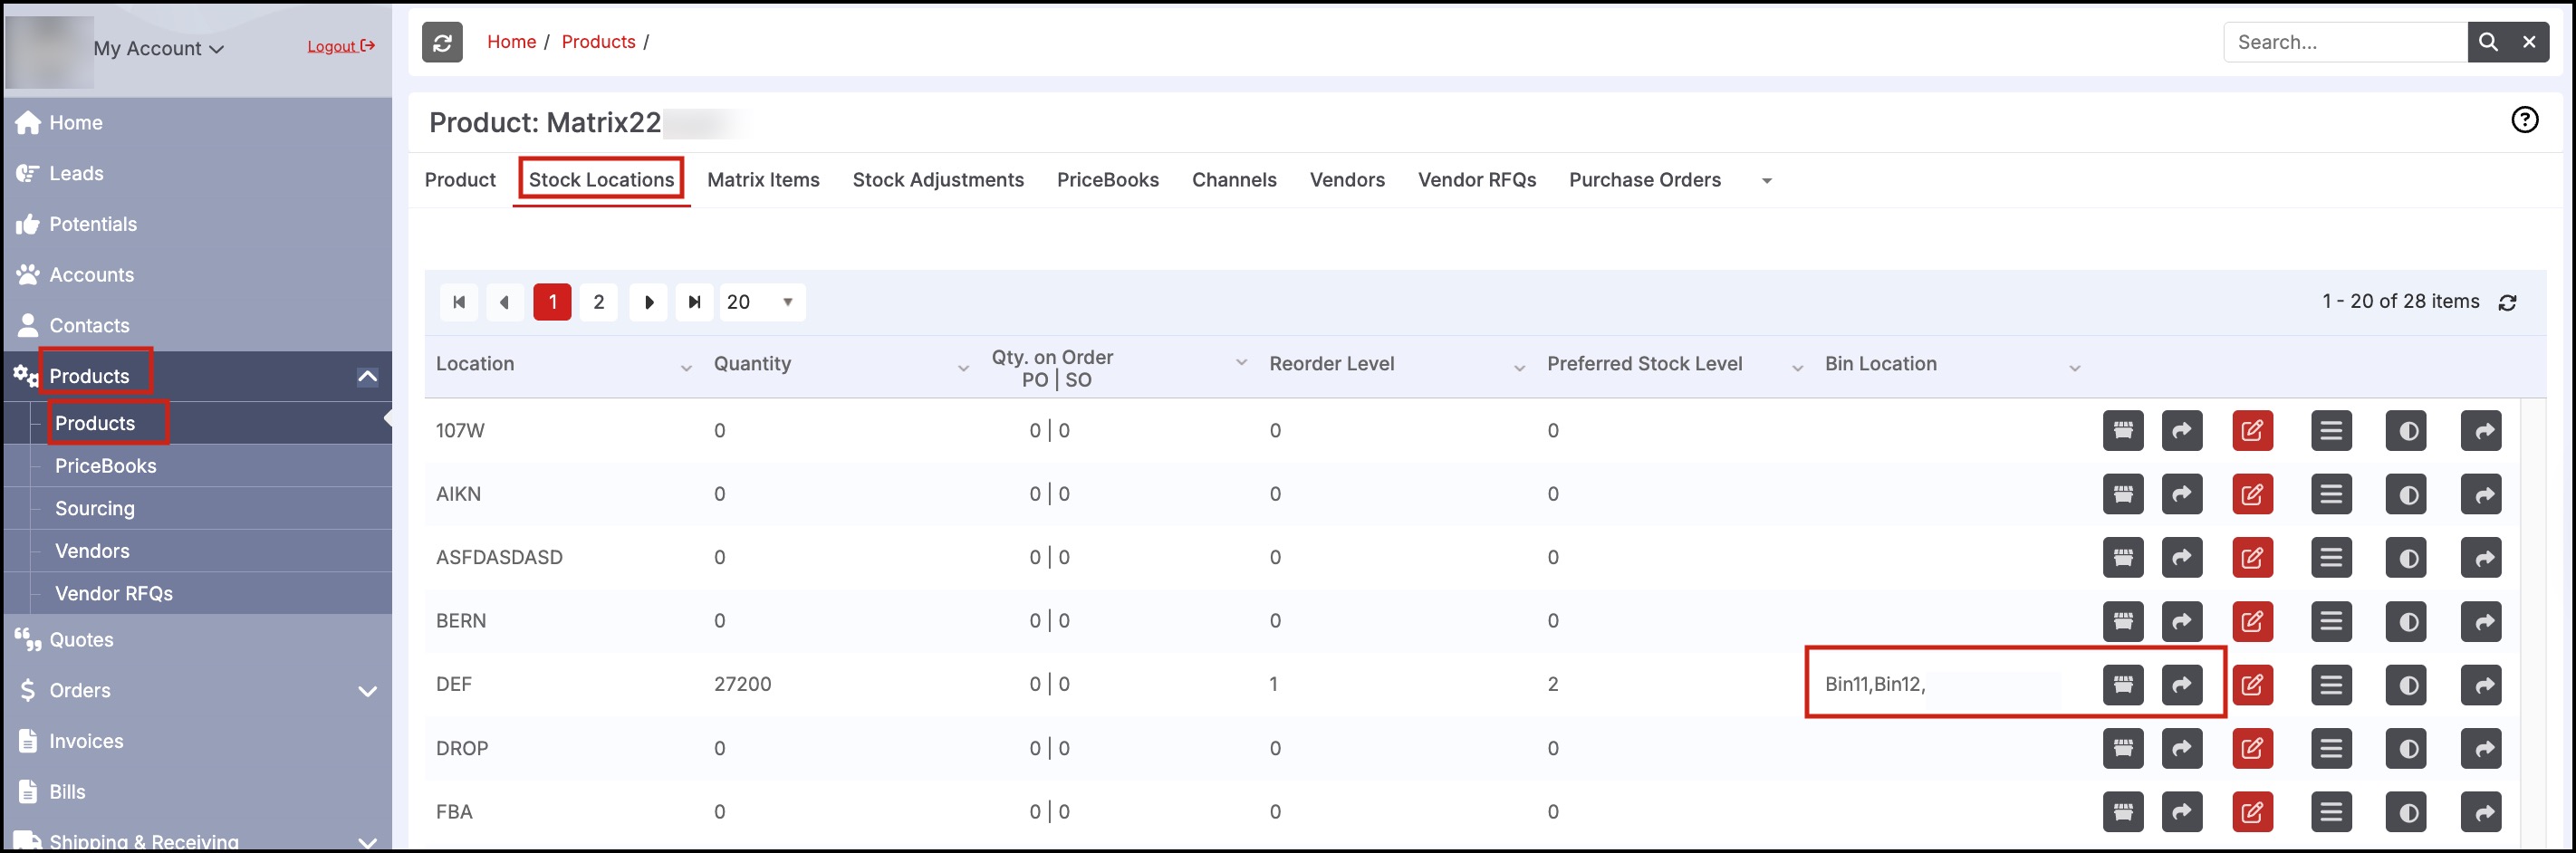
Task: Open the help question mark icon
Action: click(x=2525, y=120)
